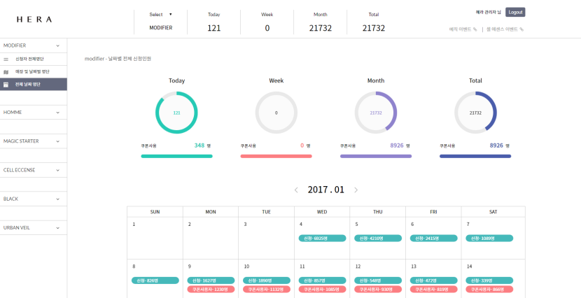Click the 신청-857명 badge on day 11
Screen dimensions: 581x298
[323, 281]
